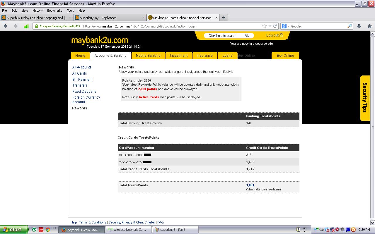Open the red SFR quick launch icon

click(x=41, y=230)
